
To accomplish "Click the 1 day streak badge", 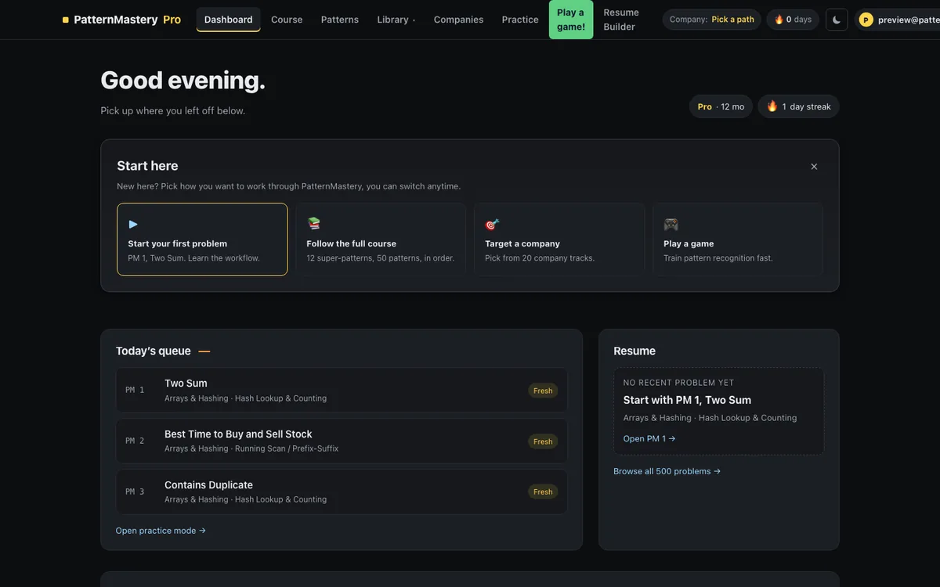I will (798, 106).
